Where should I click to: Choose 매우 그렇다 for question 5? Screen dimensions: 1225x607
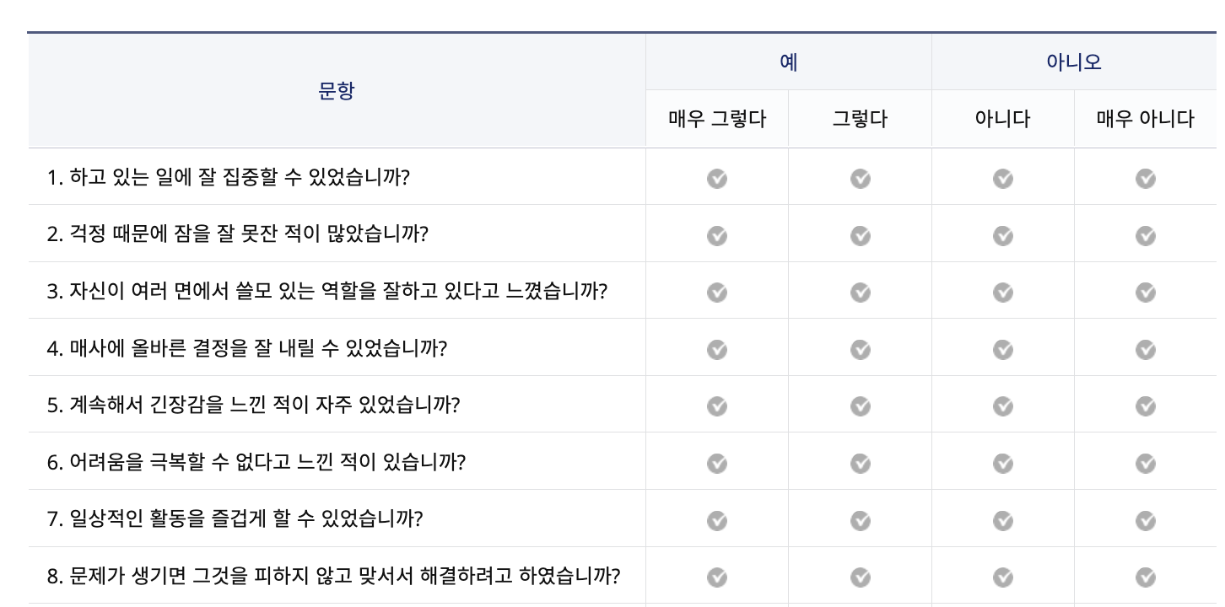coord(717,406)
